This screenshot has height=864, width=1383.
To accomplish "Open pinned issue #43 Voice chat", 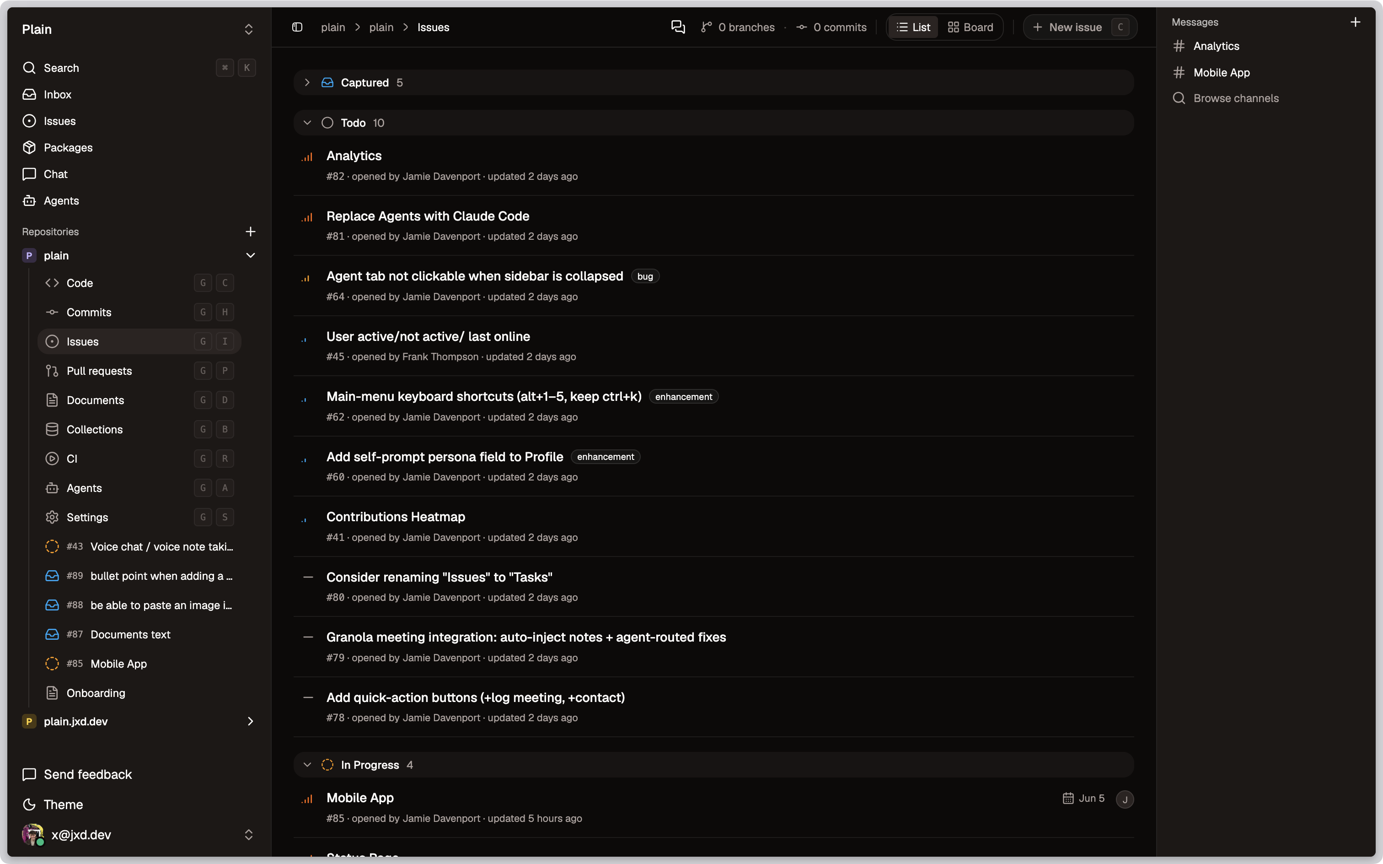I will coord(139,547).
